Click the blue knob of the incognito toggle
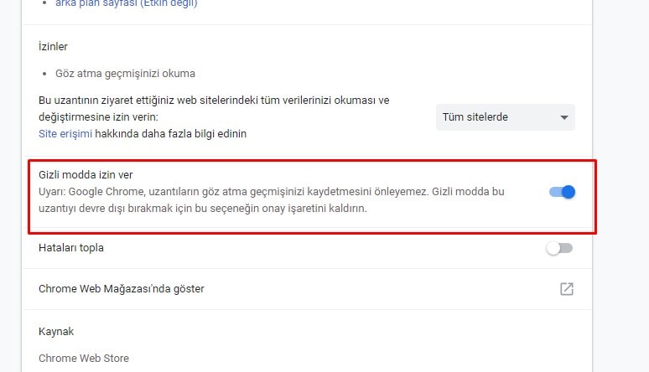The image size is (649, 372). pos(569,192)
